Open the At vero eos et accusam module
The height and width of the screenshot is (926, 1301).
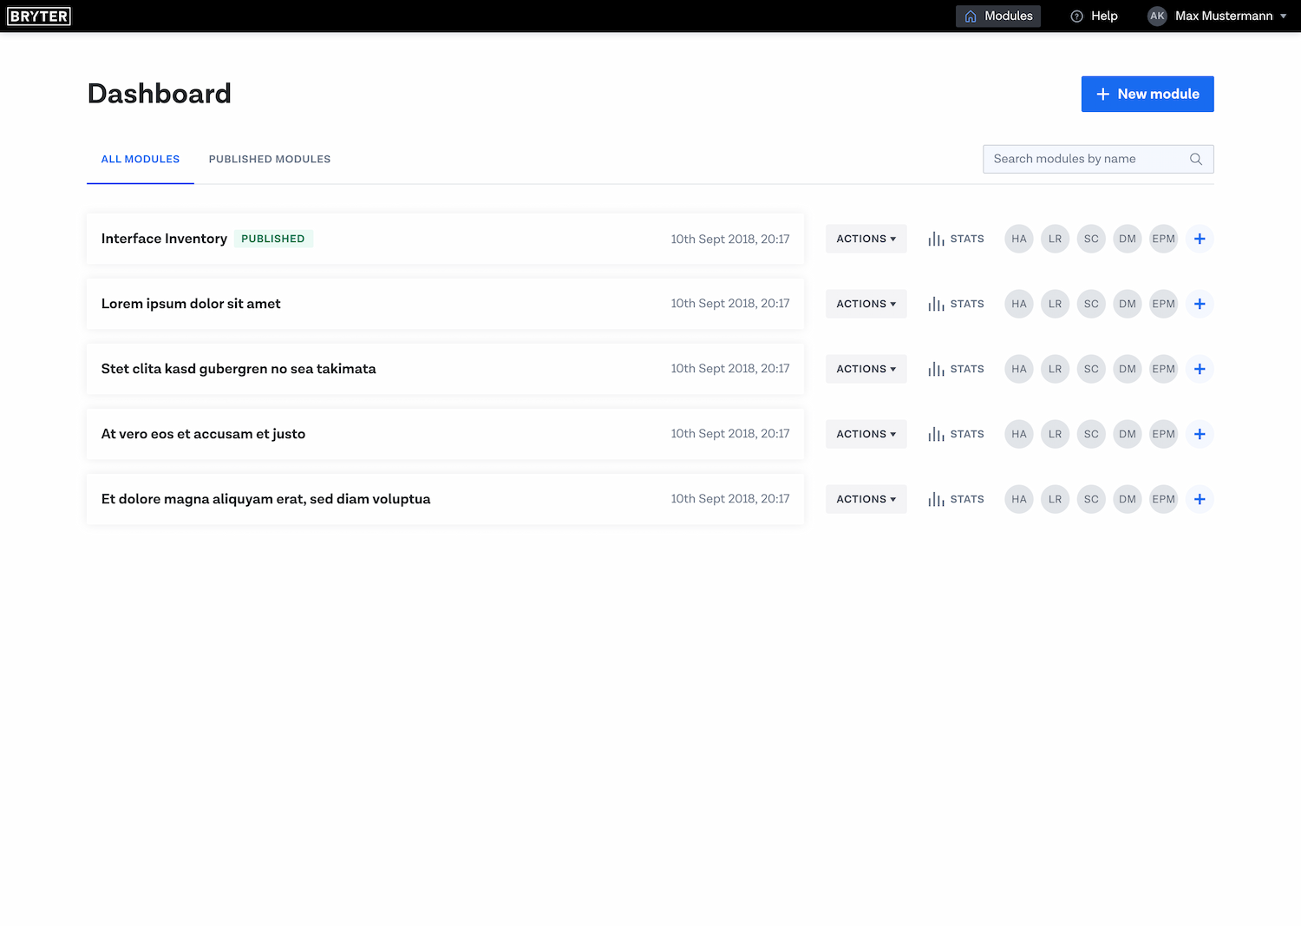[203, 434]
